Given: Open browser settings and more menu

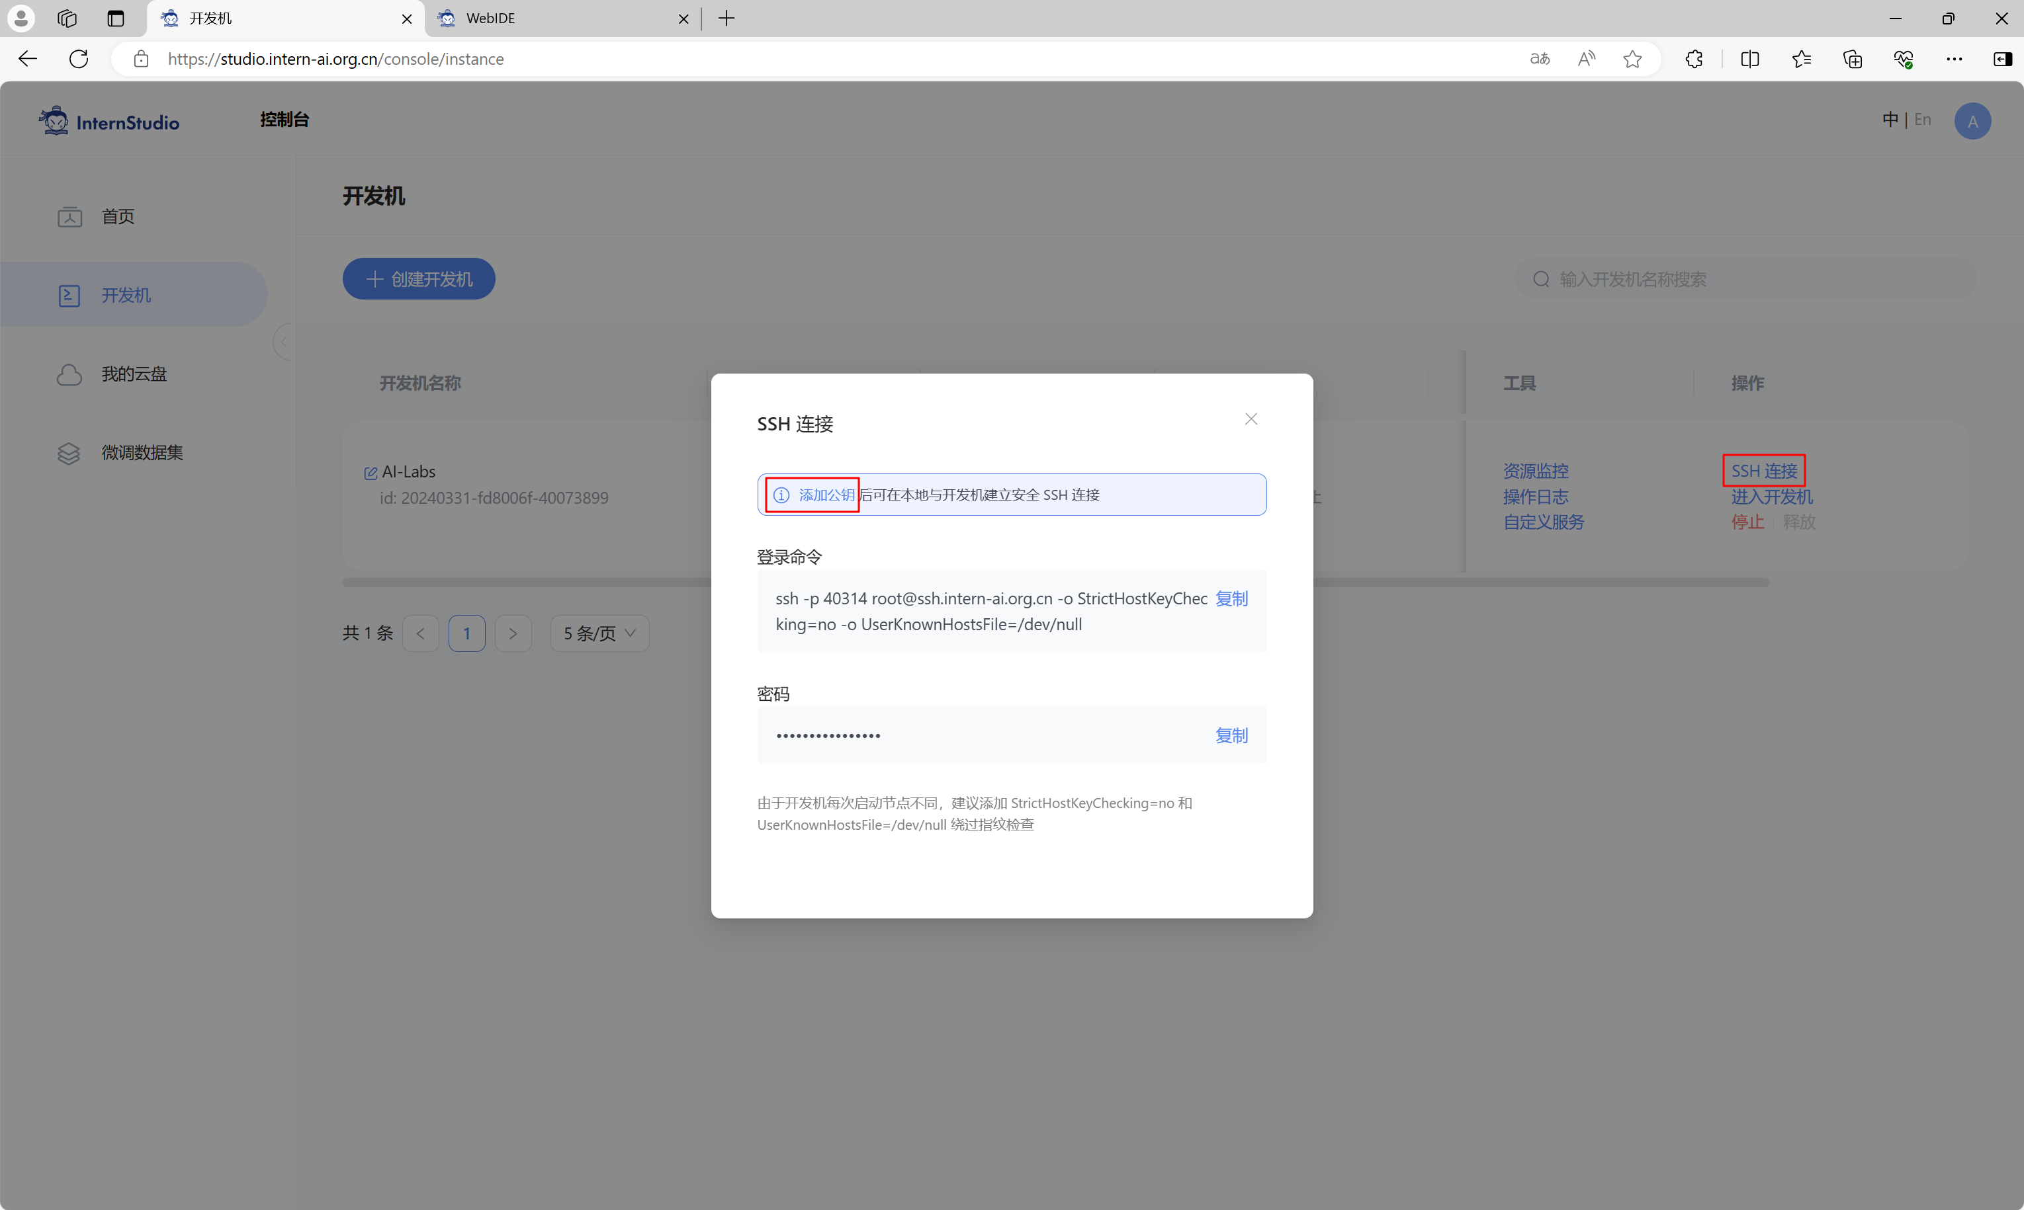Looking at the screenshot, I should coord(1954,59).
